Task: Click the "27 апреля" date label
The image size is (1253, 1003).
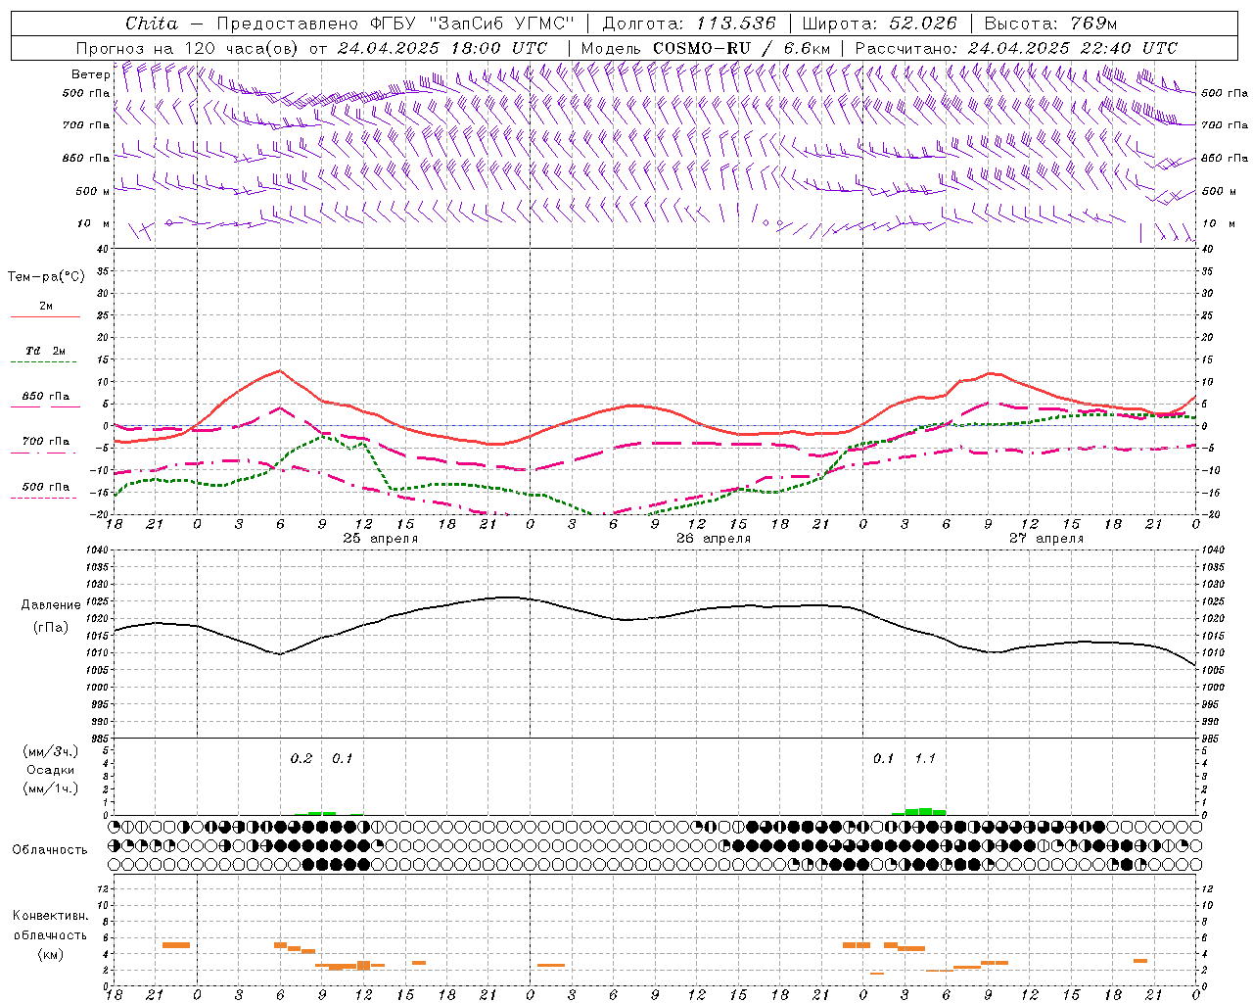Action: tap(1046, 539)
